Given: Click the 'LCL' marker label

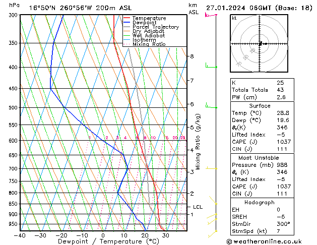Looking at the screenshot, I should (x=198, y=207).
